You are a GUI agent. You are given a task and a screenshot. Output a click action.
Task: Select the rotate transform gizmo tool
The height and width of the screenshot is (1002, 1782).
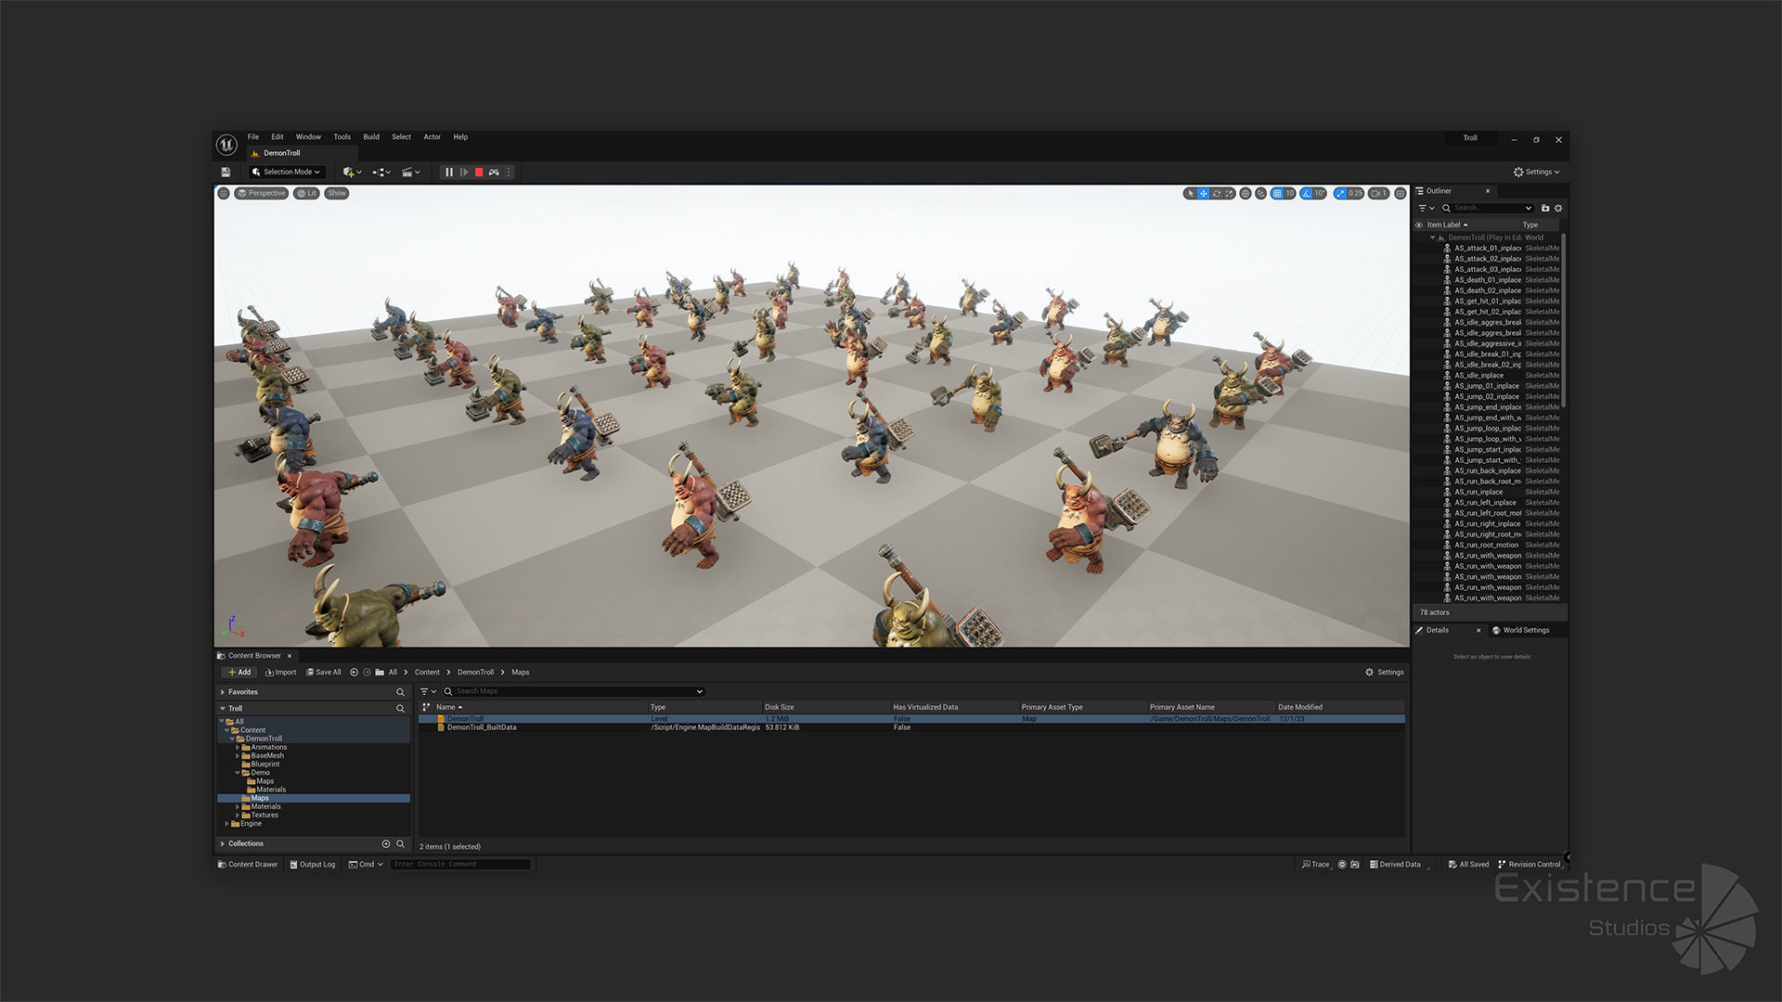[1216, 194]
